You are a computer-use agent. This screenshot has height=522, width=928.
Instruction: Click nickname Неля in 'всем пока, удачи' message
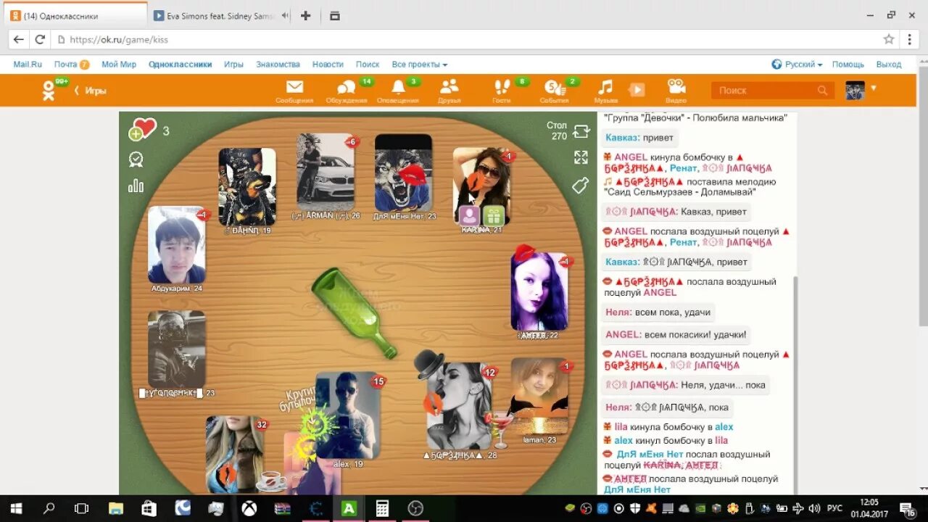click(618, 312)
